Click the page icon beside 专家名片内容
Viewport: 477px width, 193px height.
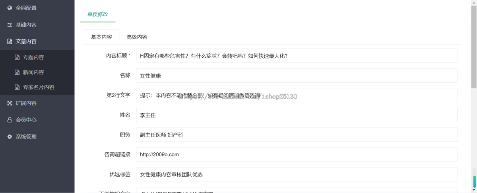[x=17, y=87]
